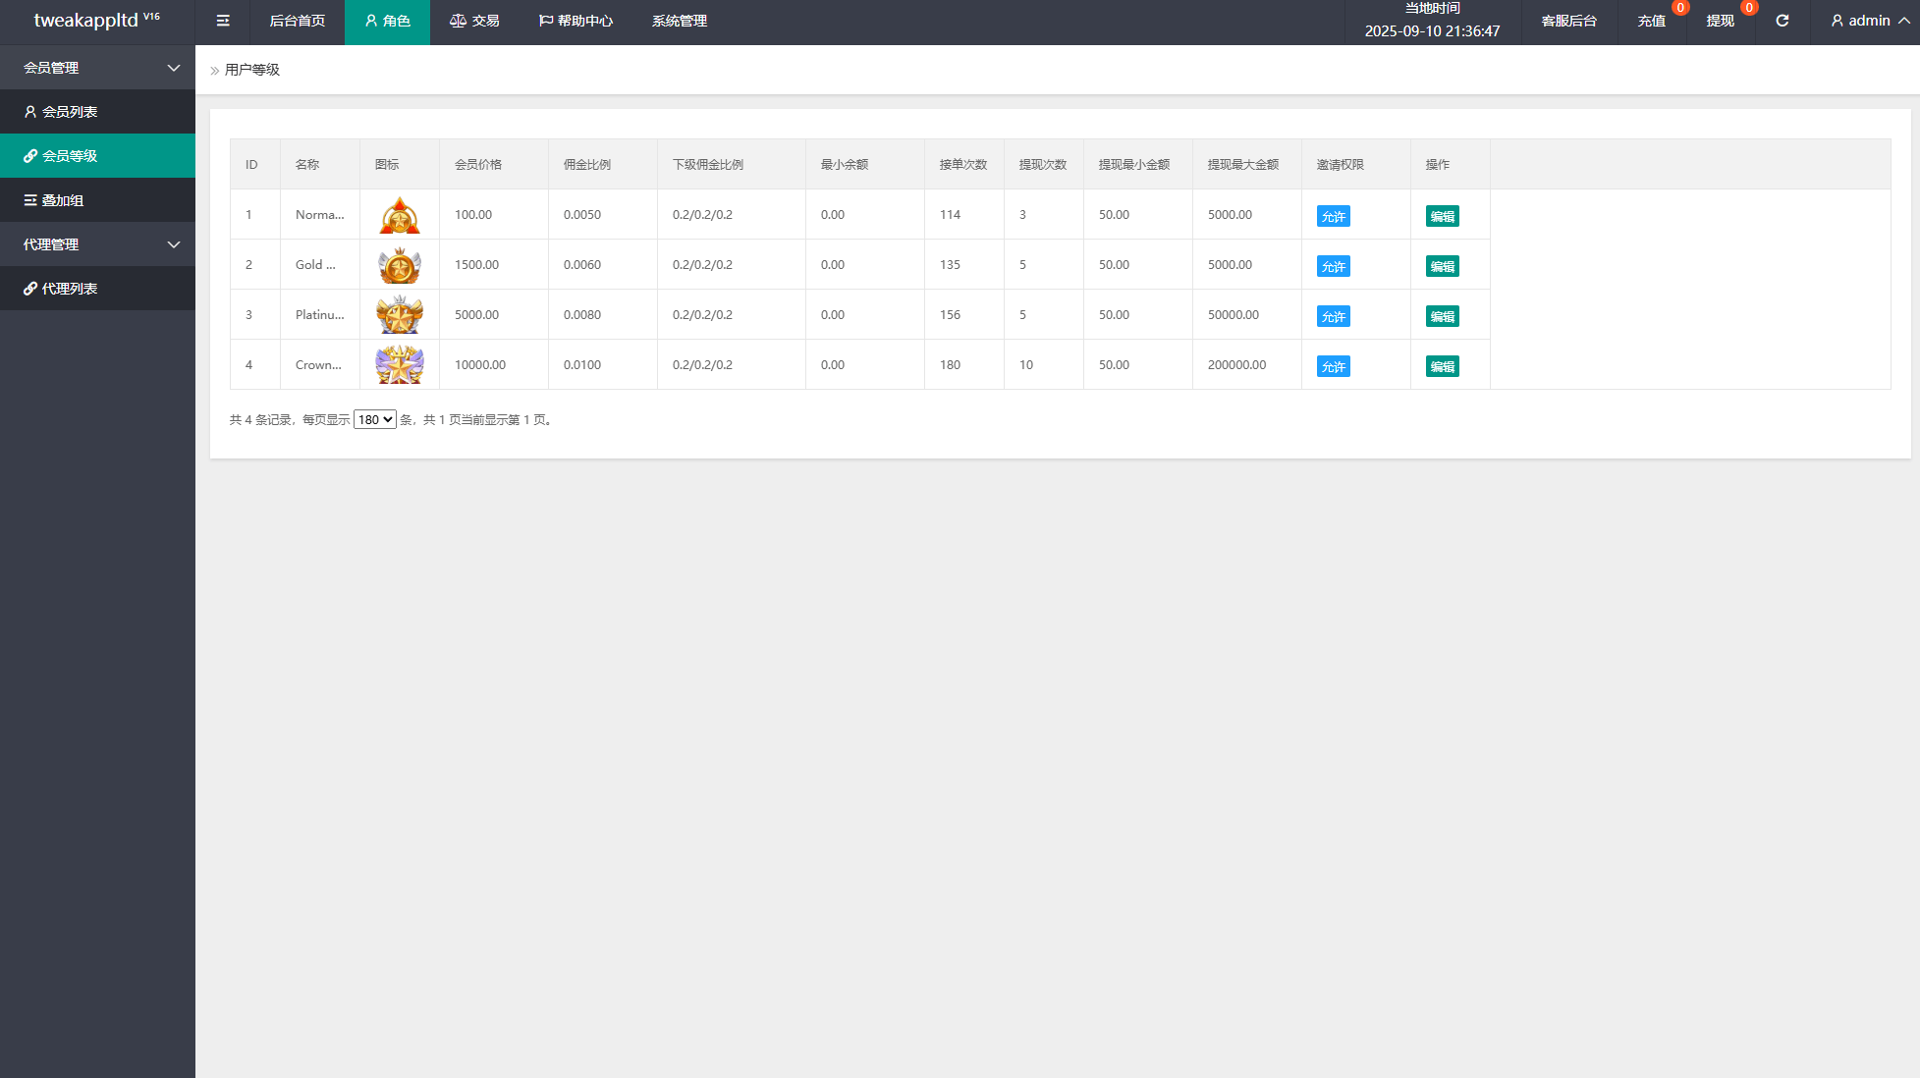1920x1078 pixels.
Task: Open 提现 withdrawal notifications
Action: pyautogui.click(x=1720, y=21)
